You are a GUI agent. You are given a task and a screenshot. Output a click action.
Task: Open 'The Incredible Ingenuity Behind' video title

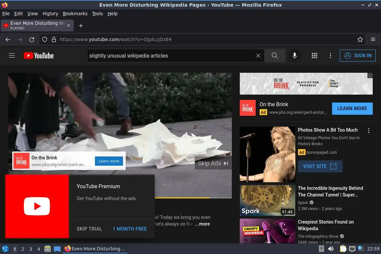[x=330, y=191]
